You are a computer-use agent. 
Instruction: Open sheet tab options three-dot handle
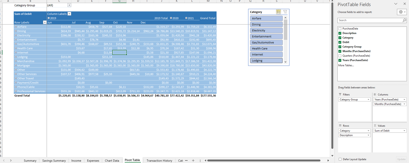click(x=200, y=160)
